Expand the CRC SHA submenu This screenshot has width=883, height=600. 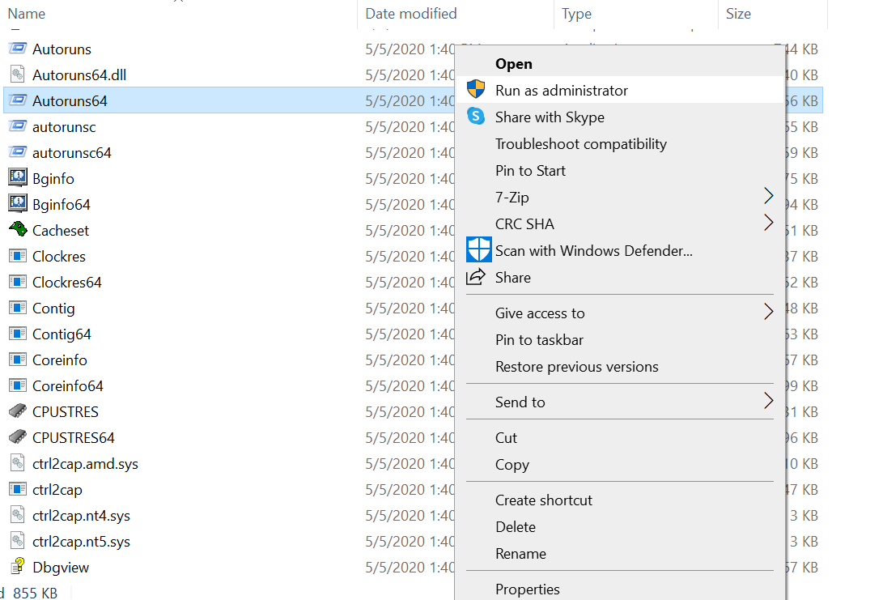(767, 223)
